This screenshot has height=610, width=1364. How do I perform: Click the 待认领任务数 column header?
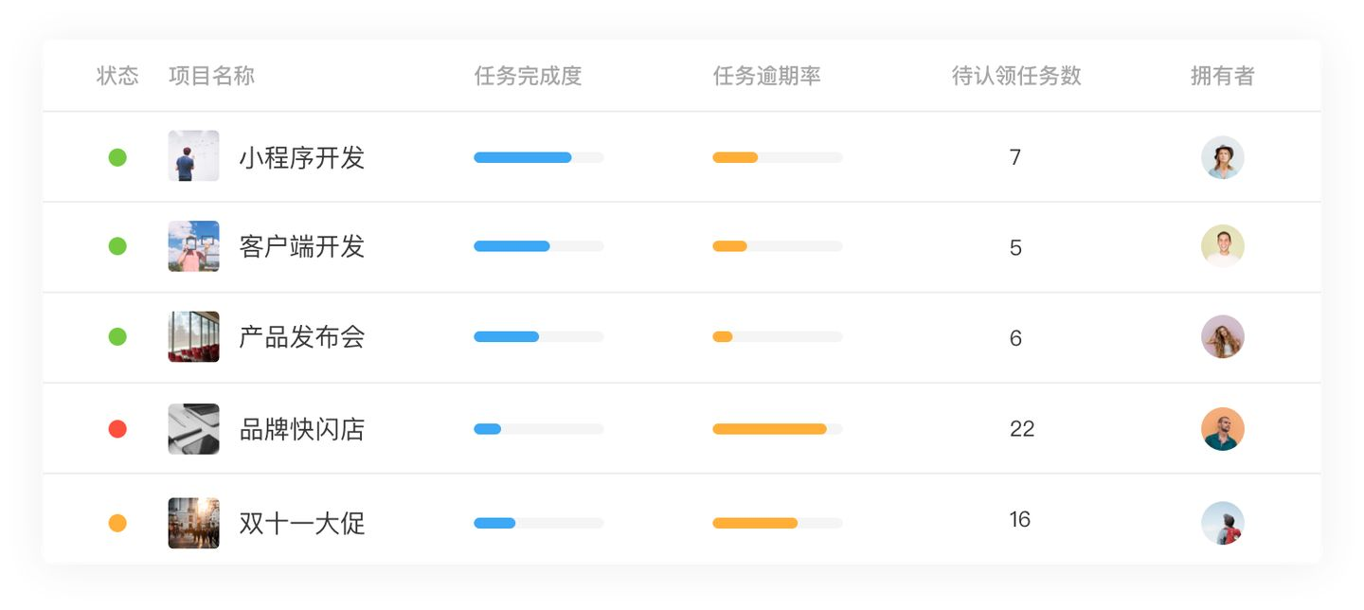[1016, 76]
